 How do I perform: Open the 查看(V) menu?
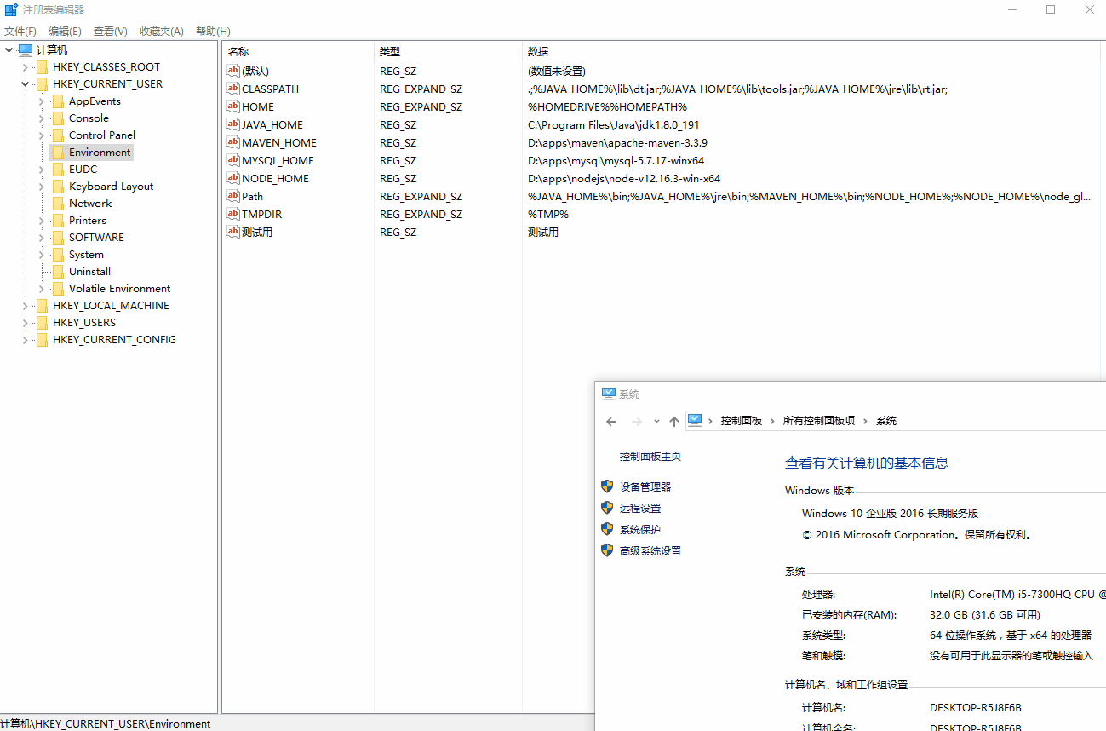click(111, 32)
